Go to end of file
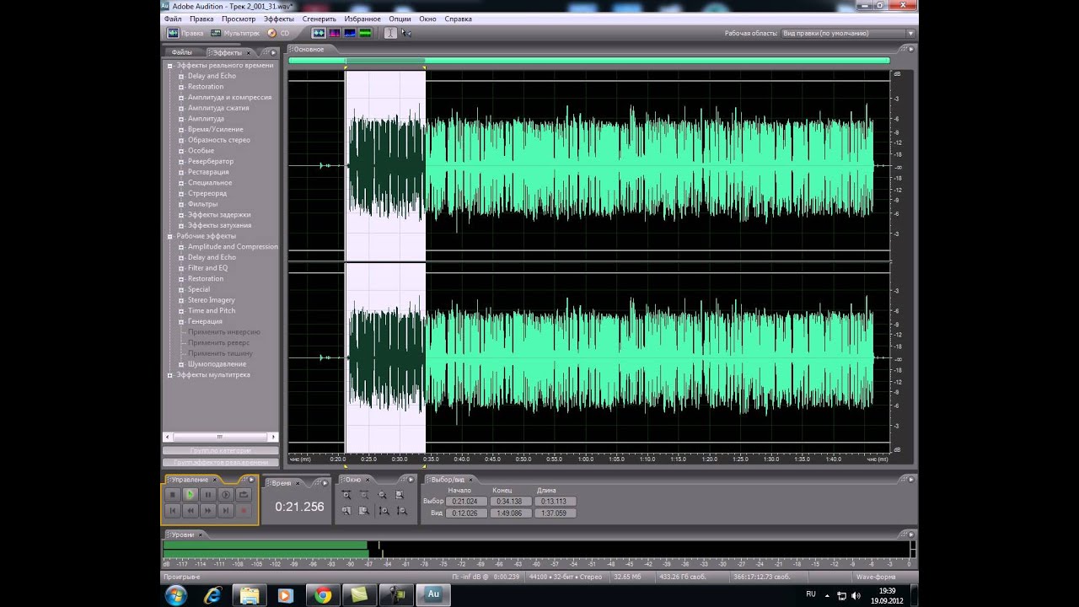 226,510
